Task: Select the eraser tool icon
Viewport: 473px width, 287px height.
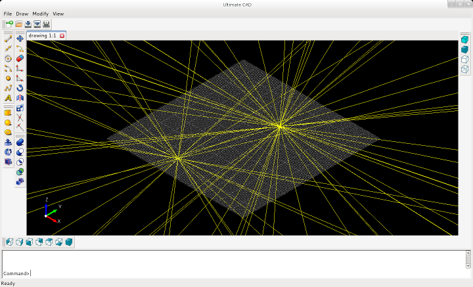Action: (20, 58)
